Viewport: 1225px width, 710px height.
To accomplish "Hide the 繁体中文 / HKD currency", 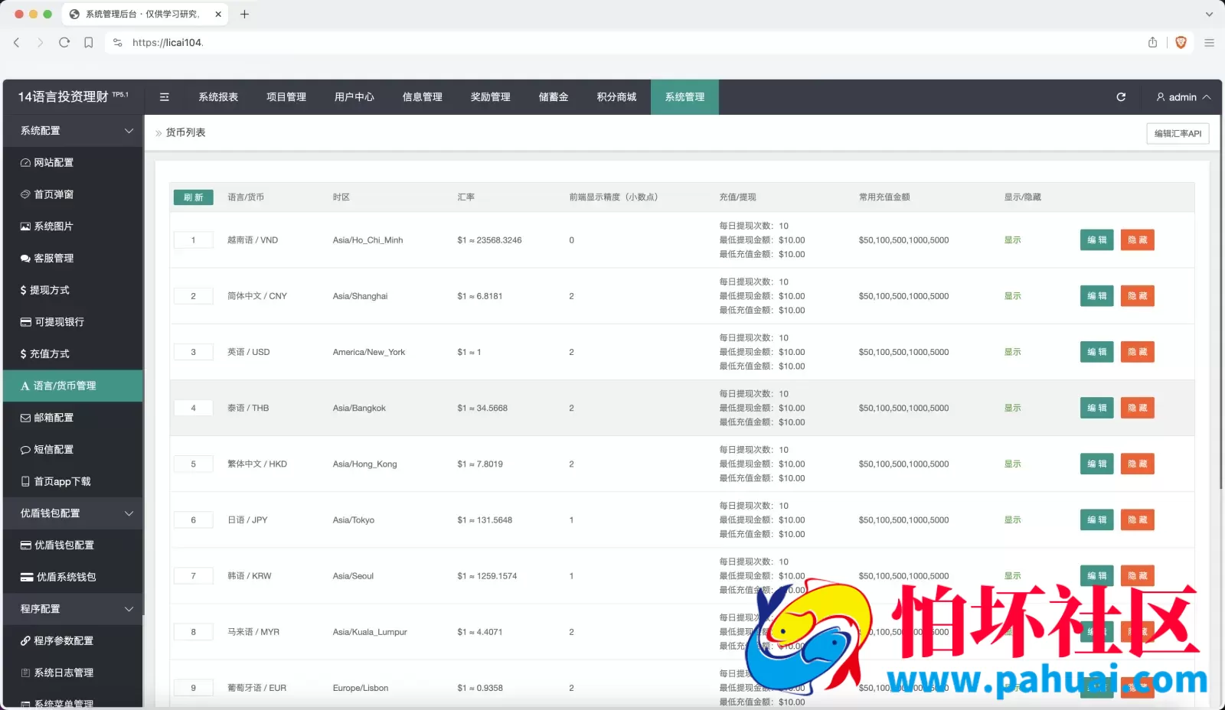I will pyautogui.click(x=1138, y=464).
